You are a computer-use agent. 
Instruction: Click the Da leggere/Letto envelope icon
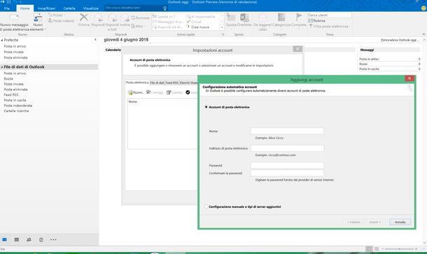pos(262,17)
